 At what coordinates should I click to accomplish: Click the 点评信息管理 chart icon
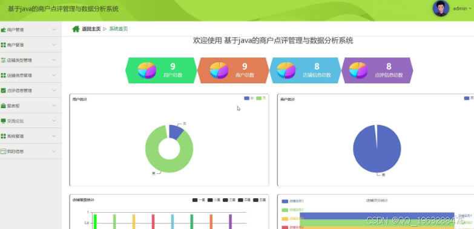(x=3, y=90)
